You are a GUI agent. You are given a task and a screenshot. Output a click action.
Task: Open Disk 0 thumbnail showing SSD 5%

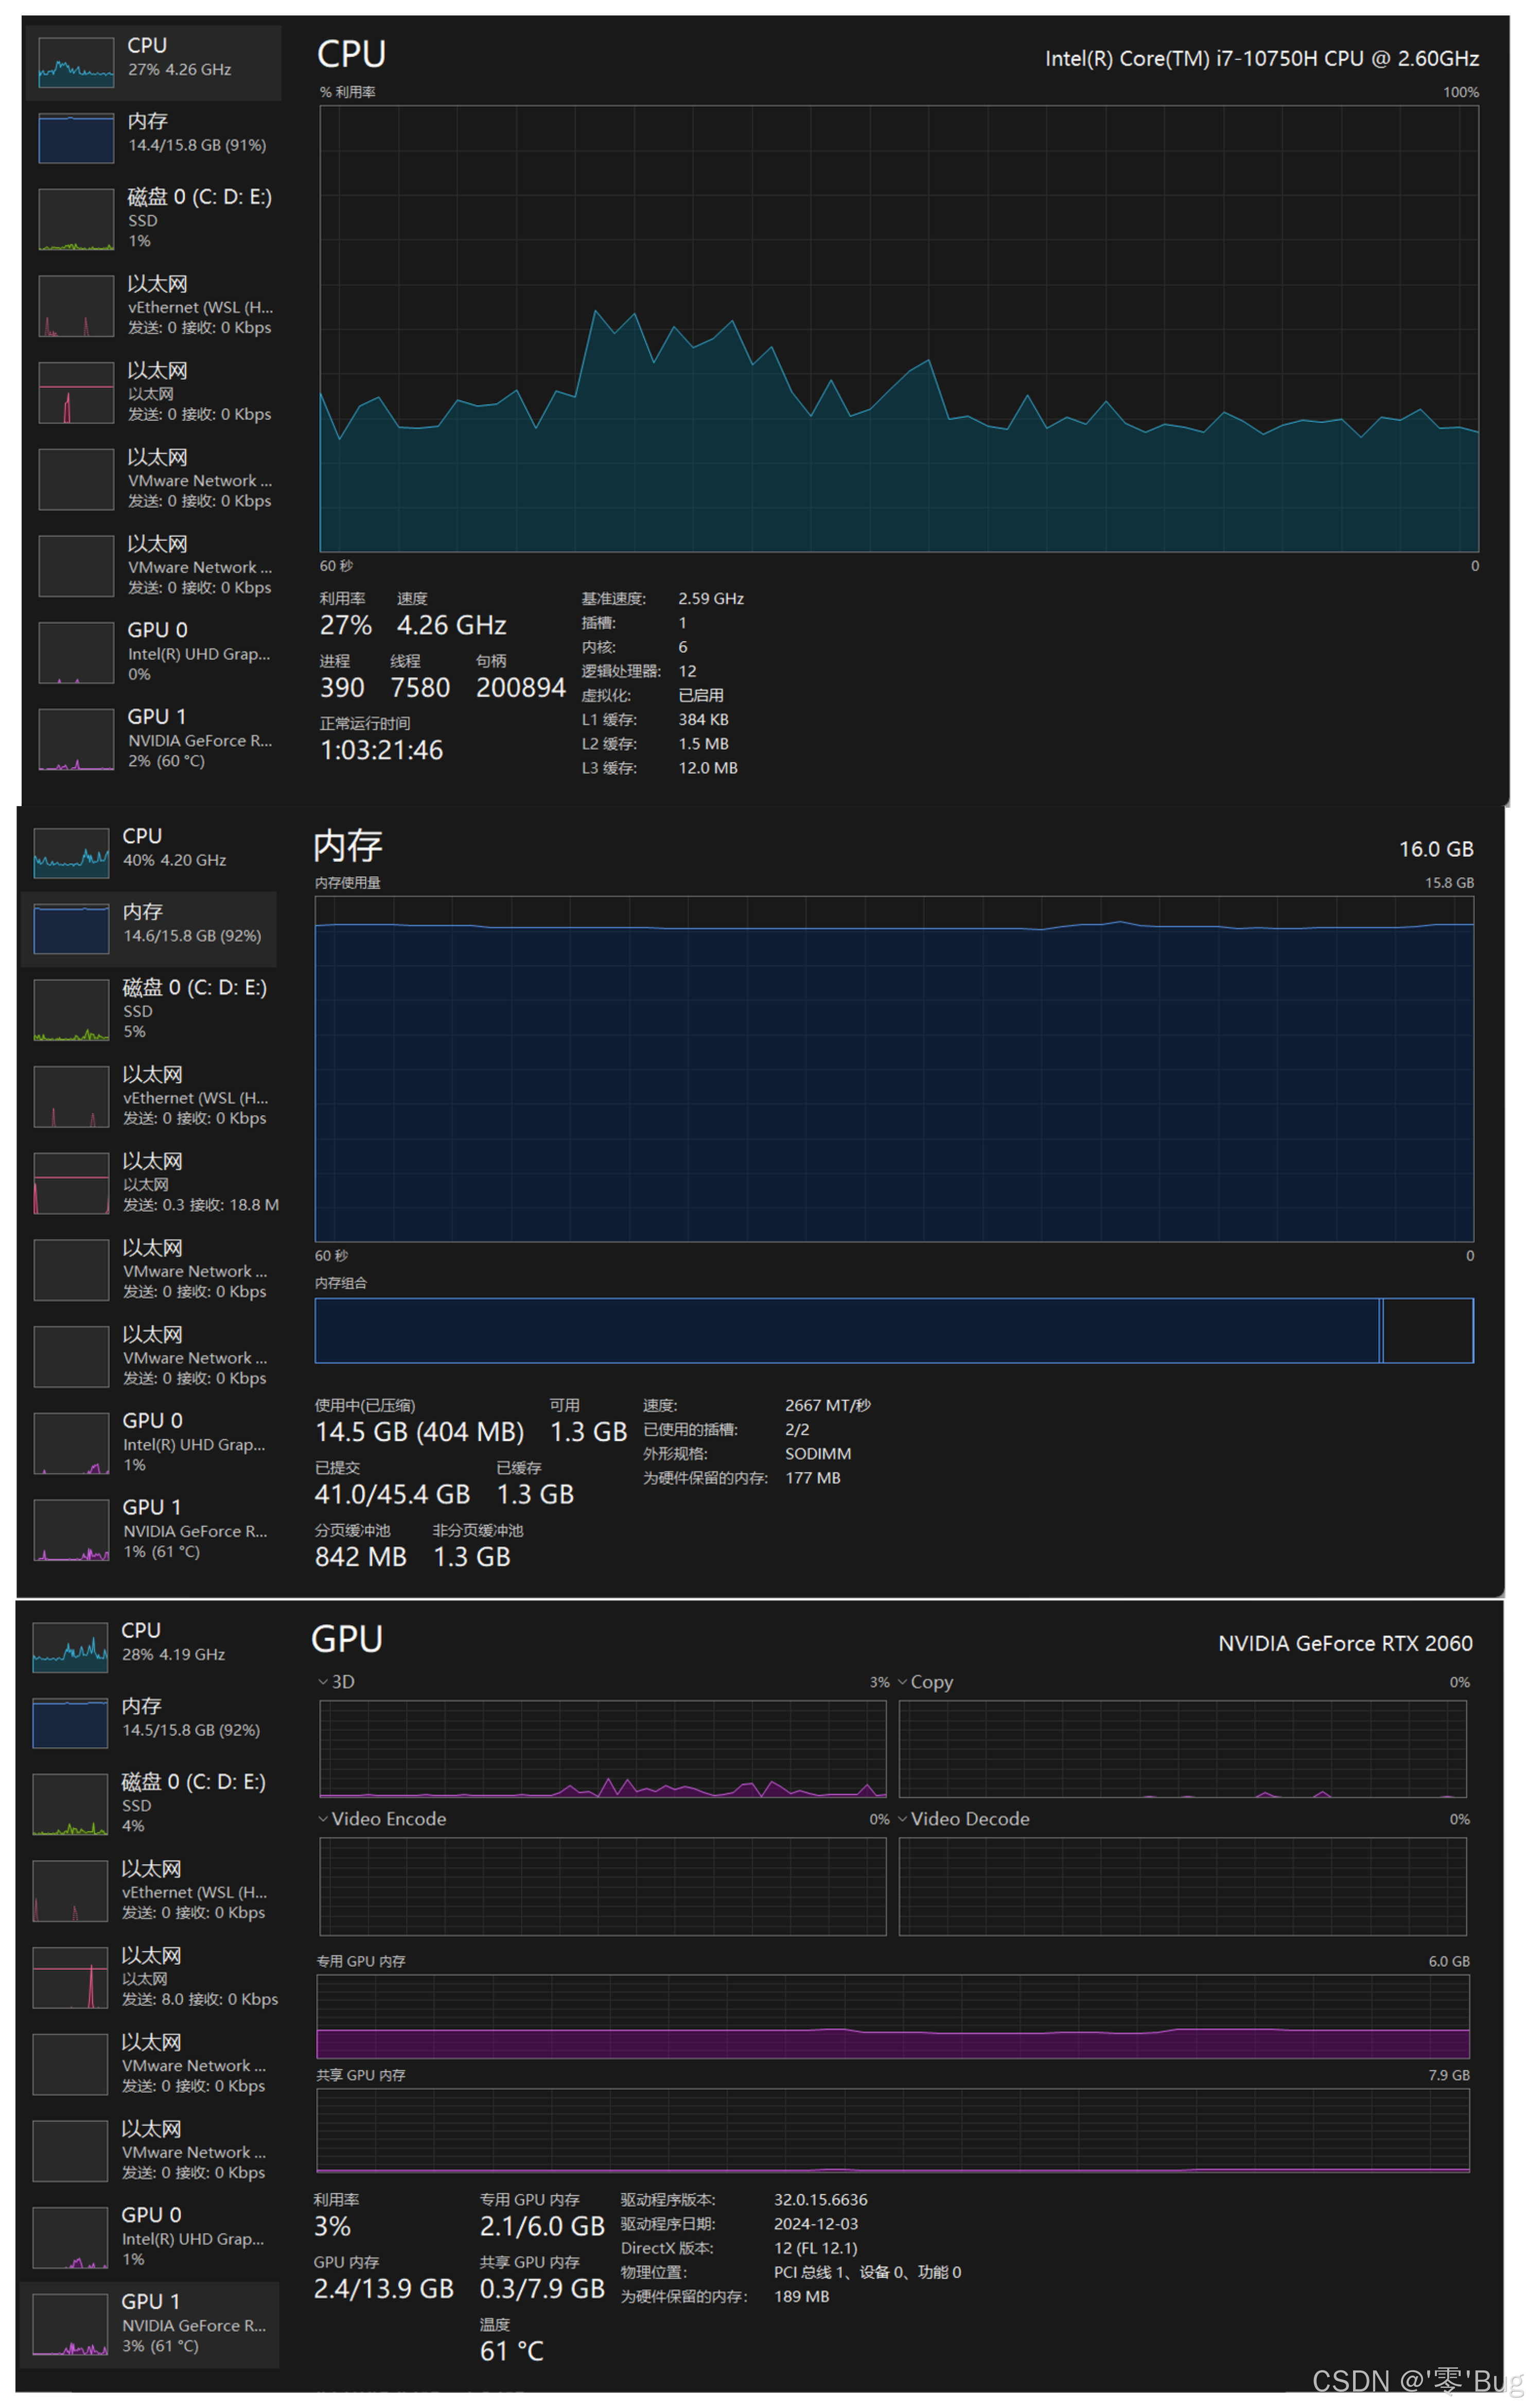point(71,1010)
